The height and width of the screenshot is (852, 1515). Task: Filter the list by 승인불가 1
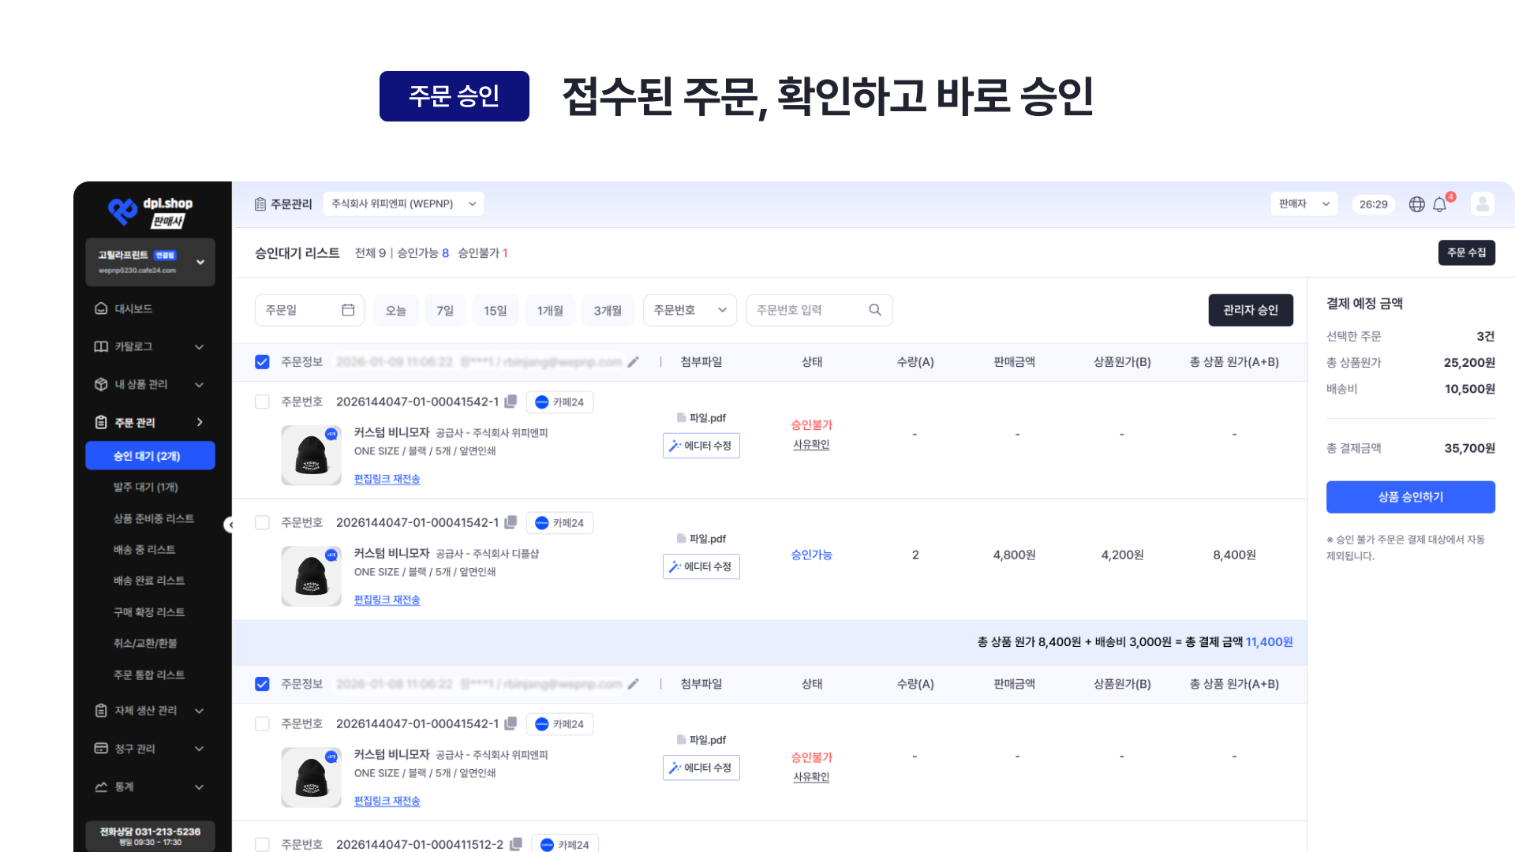click(483, 253)
